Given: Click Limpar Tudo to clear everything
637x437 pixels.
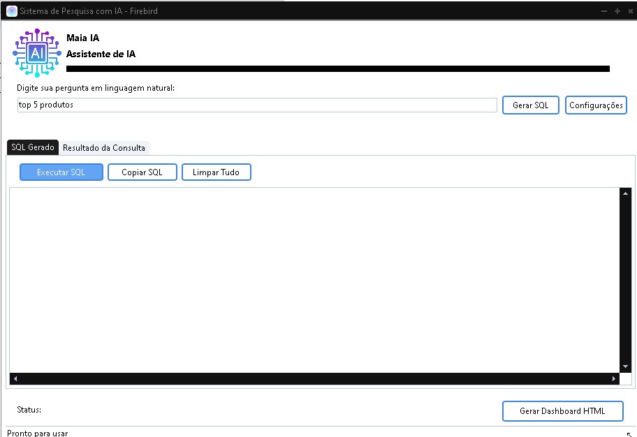Looking at the screenshot, I should click(x=216, y=172).
